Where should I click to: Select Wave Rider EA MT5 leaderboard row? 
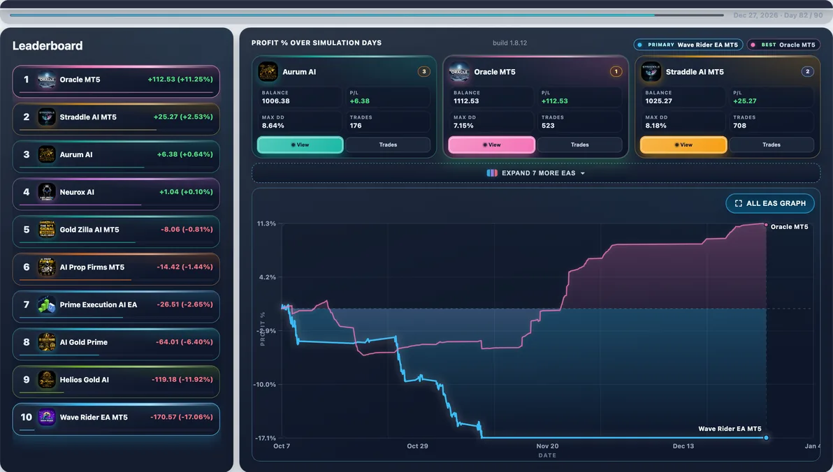(116, 419)
